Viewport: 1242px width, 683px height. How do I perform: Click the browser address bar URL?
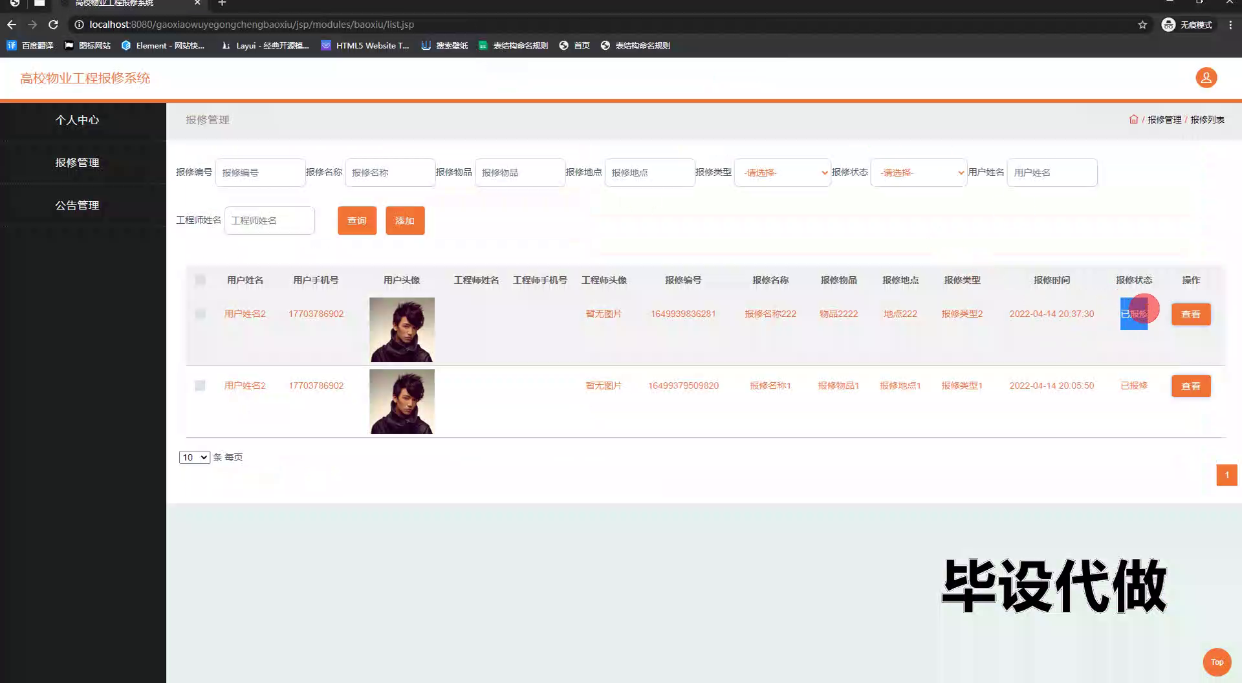pyautogui.click(x=252, y=25)
